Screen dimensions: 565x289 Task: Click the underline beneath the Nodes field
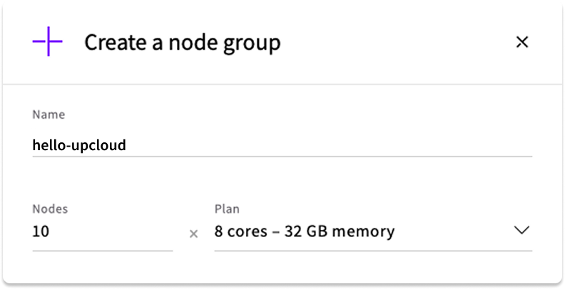pos(102,251)
